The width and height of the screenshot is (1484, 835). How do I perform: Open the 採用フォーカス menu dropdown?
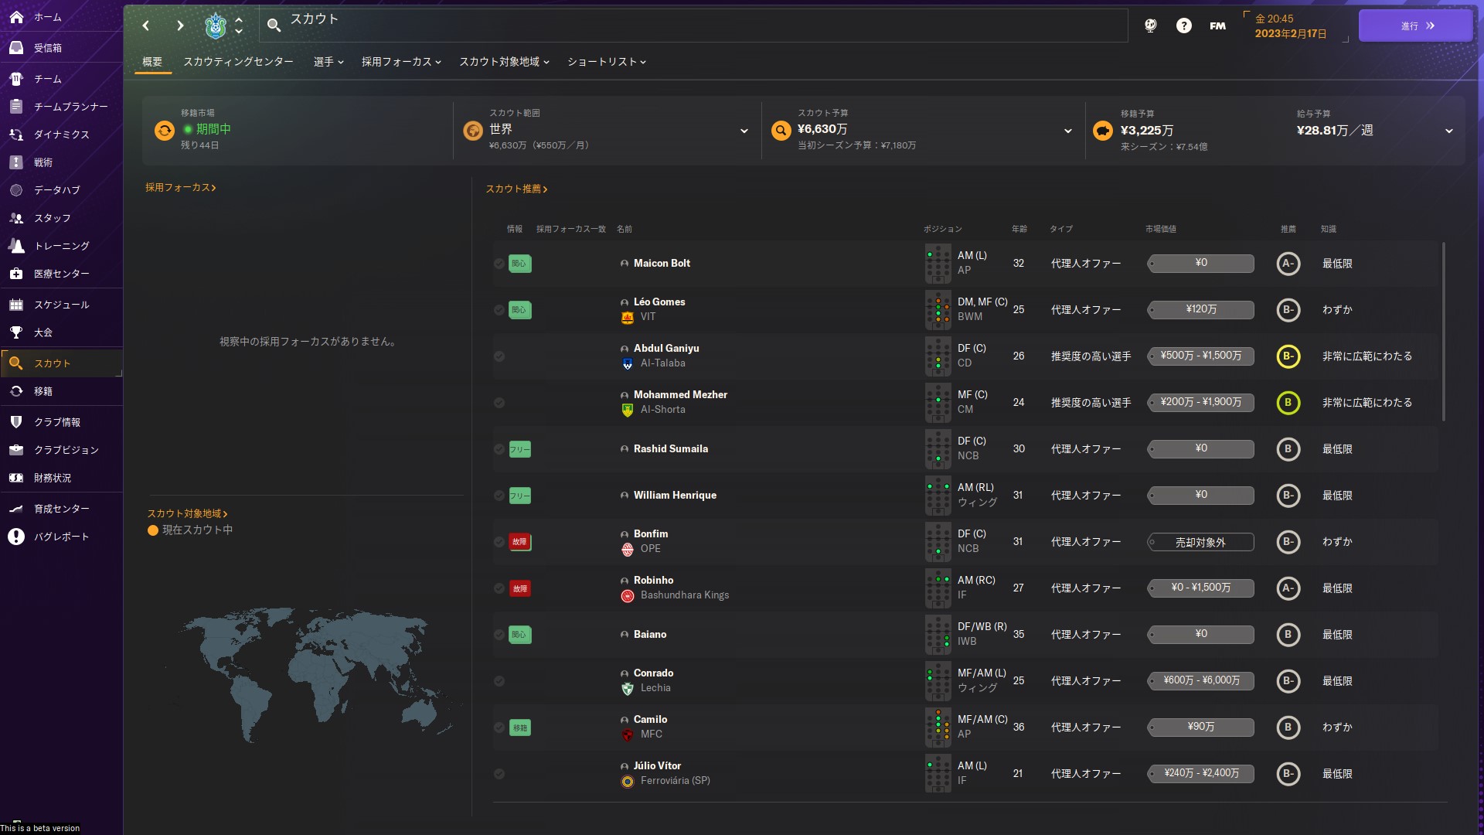tap(400, 62)
